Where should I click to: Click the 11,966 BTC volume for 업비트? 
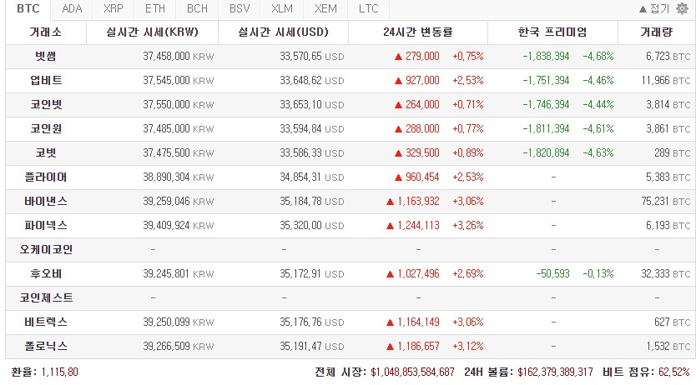[x=666, y=80]
